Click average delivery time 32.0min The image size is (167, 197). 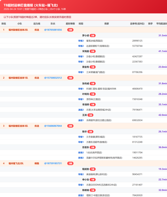point(163,190)
